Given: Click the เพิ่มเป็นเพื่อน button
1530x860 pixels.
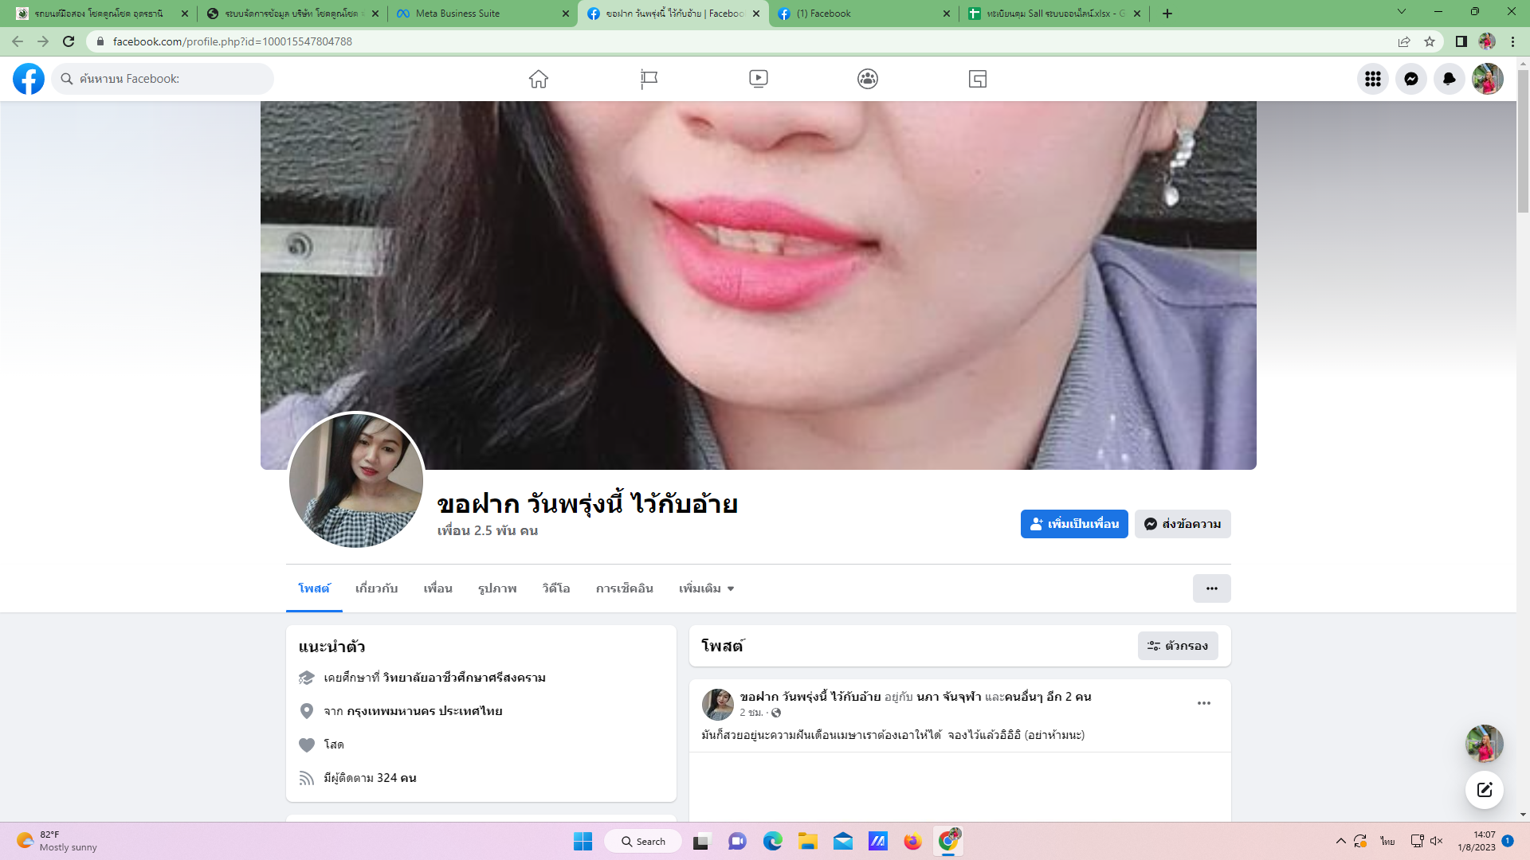Looking at the screenshot, I should [1073, 524].
